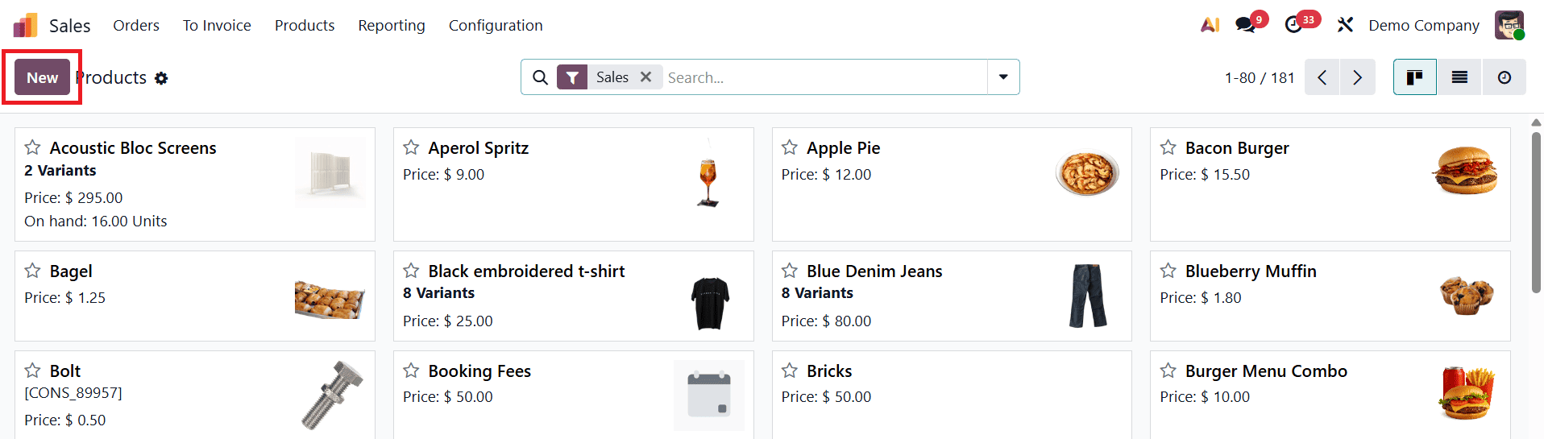1544x439 pixels.
Task: Remove the Sales filter facet
Action: click(645, 77)
